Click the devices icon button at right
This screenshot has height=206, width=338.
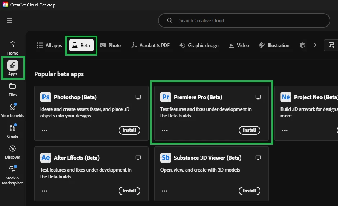pos(332,45)
